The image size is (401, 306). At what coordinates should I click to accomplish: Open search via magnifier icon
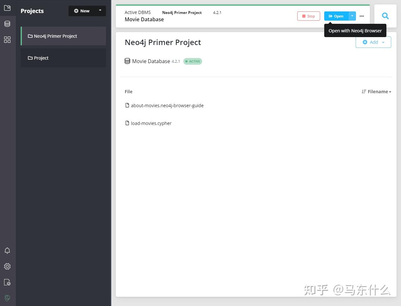(385, 16)
